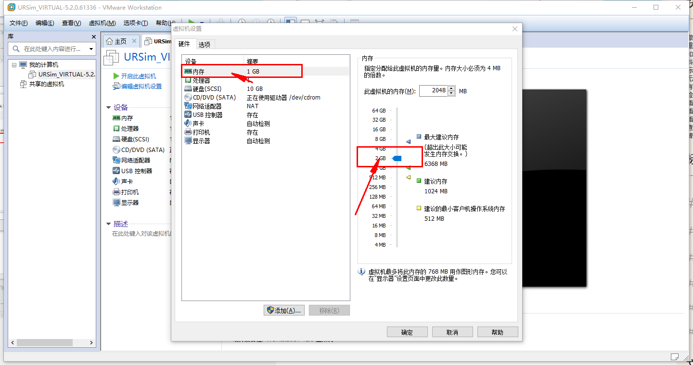This screenshot has width=693, height=365.
Task: Click 内存 memory icon in main window devices
Action: [116, 118]
